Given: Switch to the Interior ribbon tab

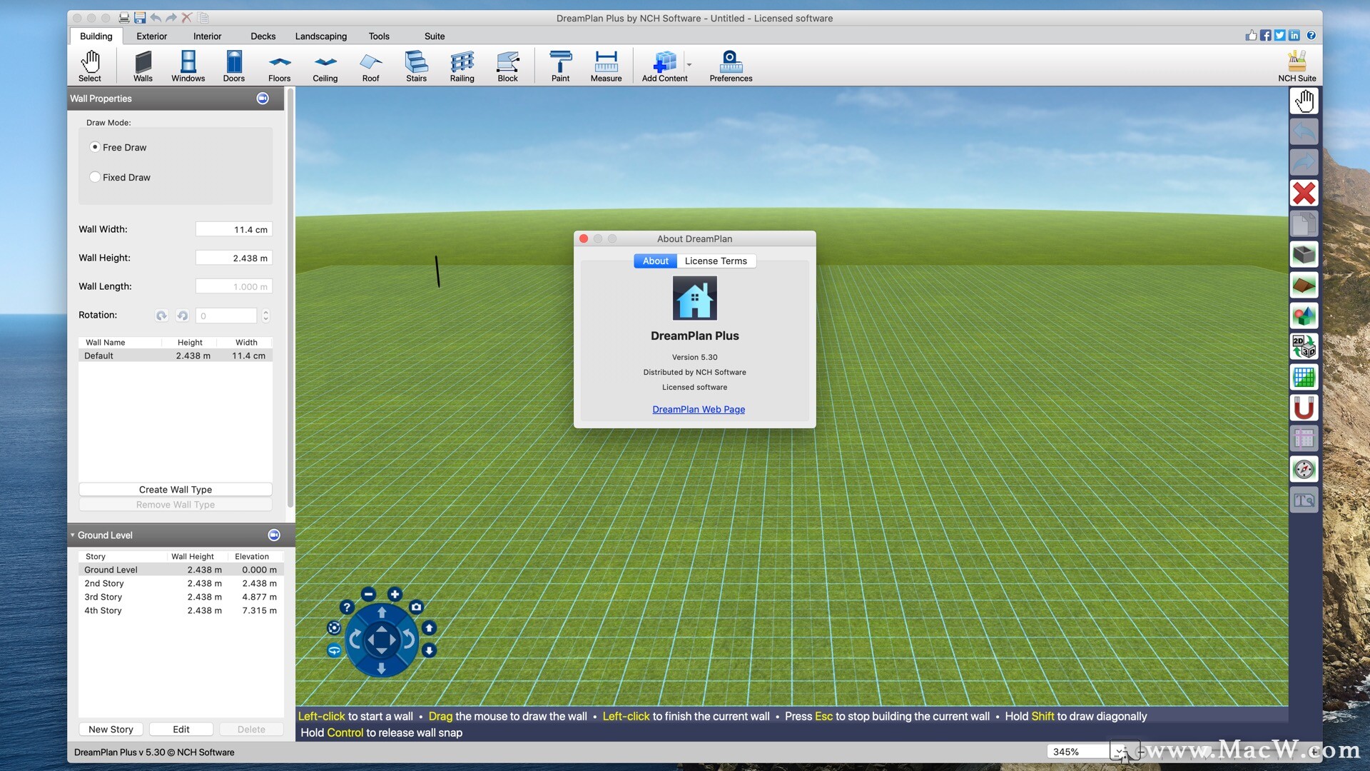Looking at the screenshot, I should click(206, 36).
